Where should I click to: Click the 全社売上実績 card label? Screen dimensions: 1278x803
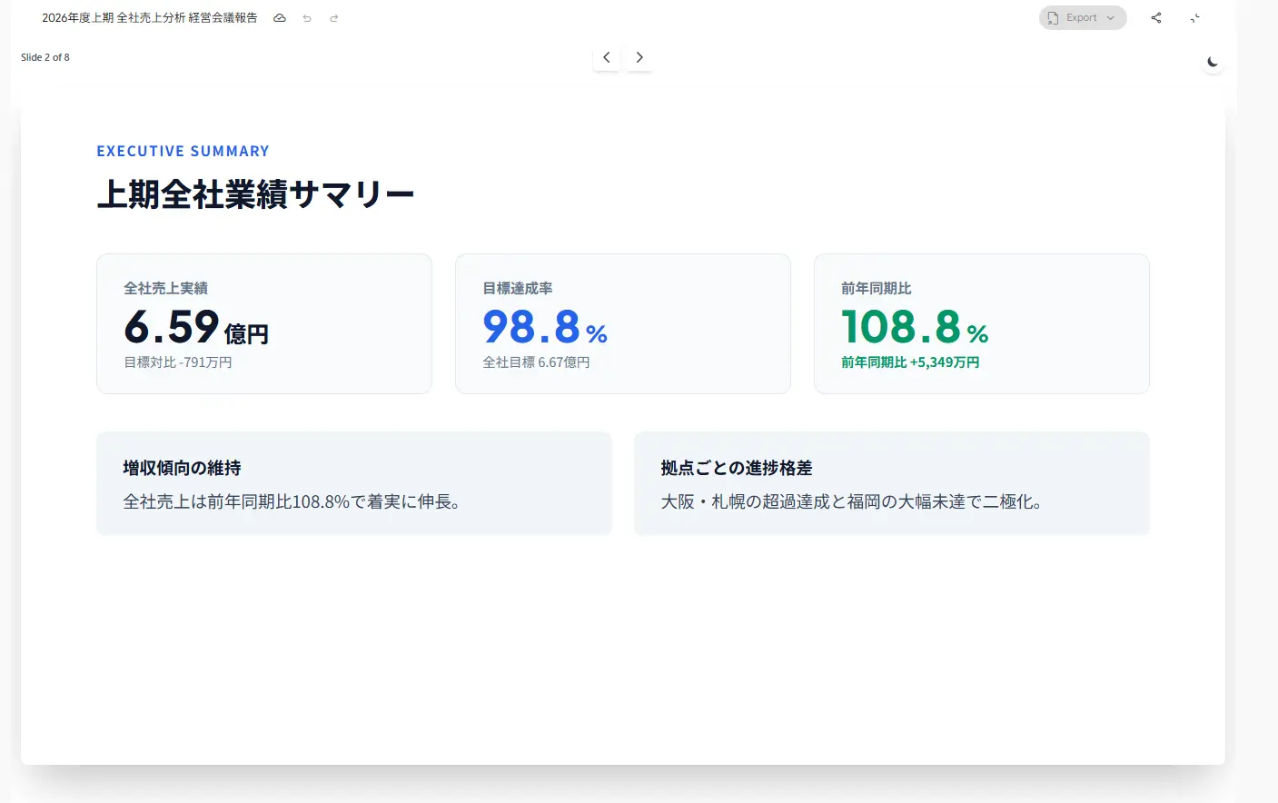(x=166, y=288)
